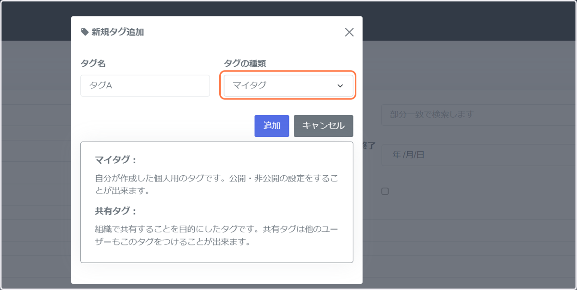Close the 新規タグ追加 dialog with X
Viewport: 577px width, 290px height.
click(x=350, y=32)
